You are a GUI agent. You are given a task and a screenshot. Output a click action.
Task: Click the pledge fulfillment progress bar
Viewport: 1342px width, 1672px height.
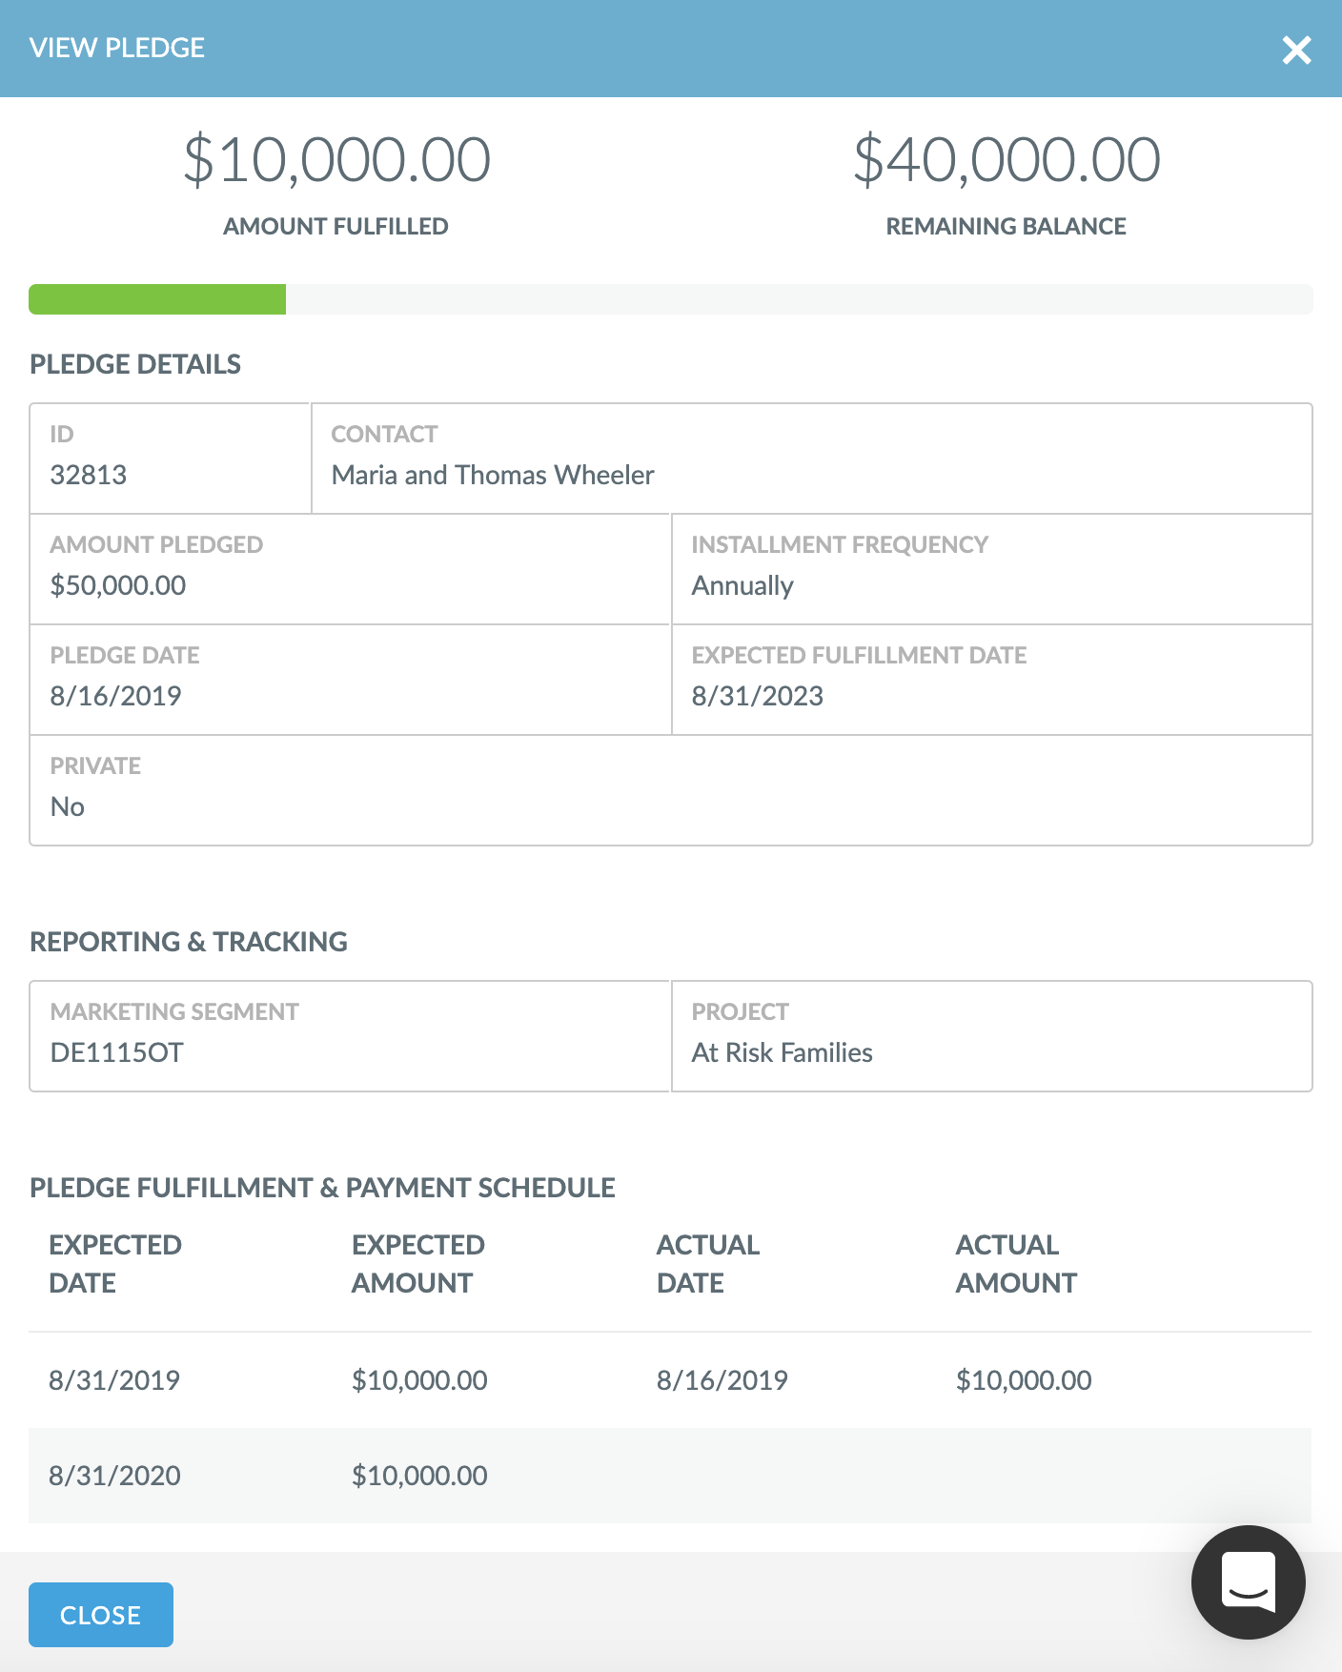pos(671,299)
